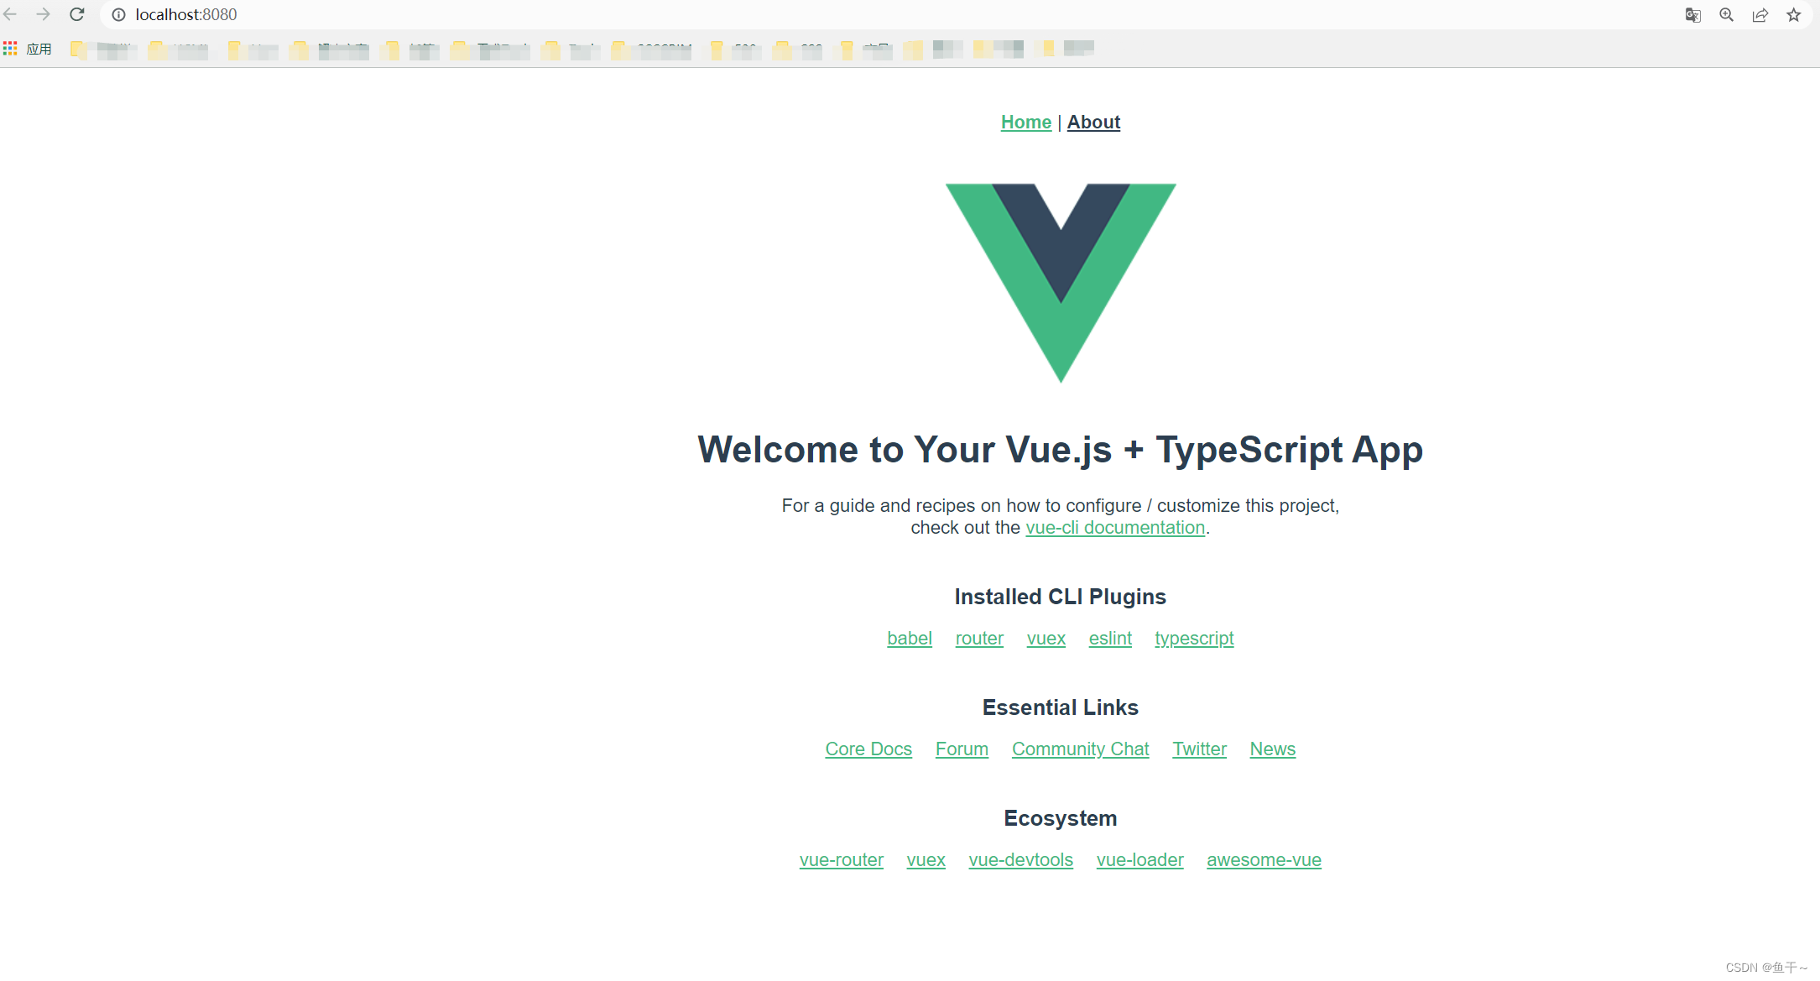Select the About navigation tab
Screen dimensions: 1820x981
tap(1095, 122)
